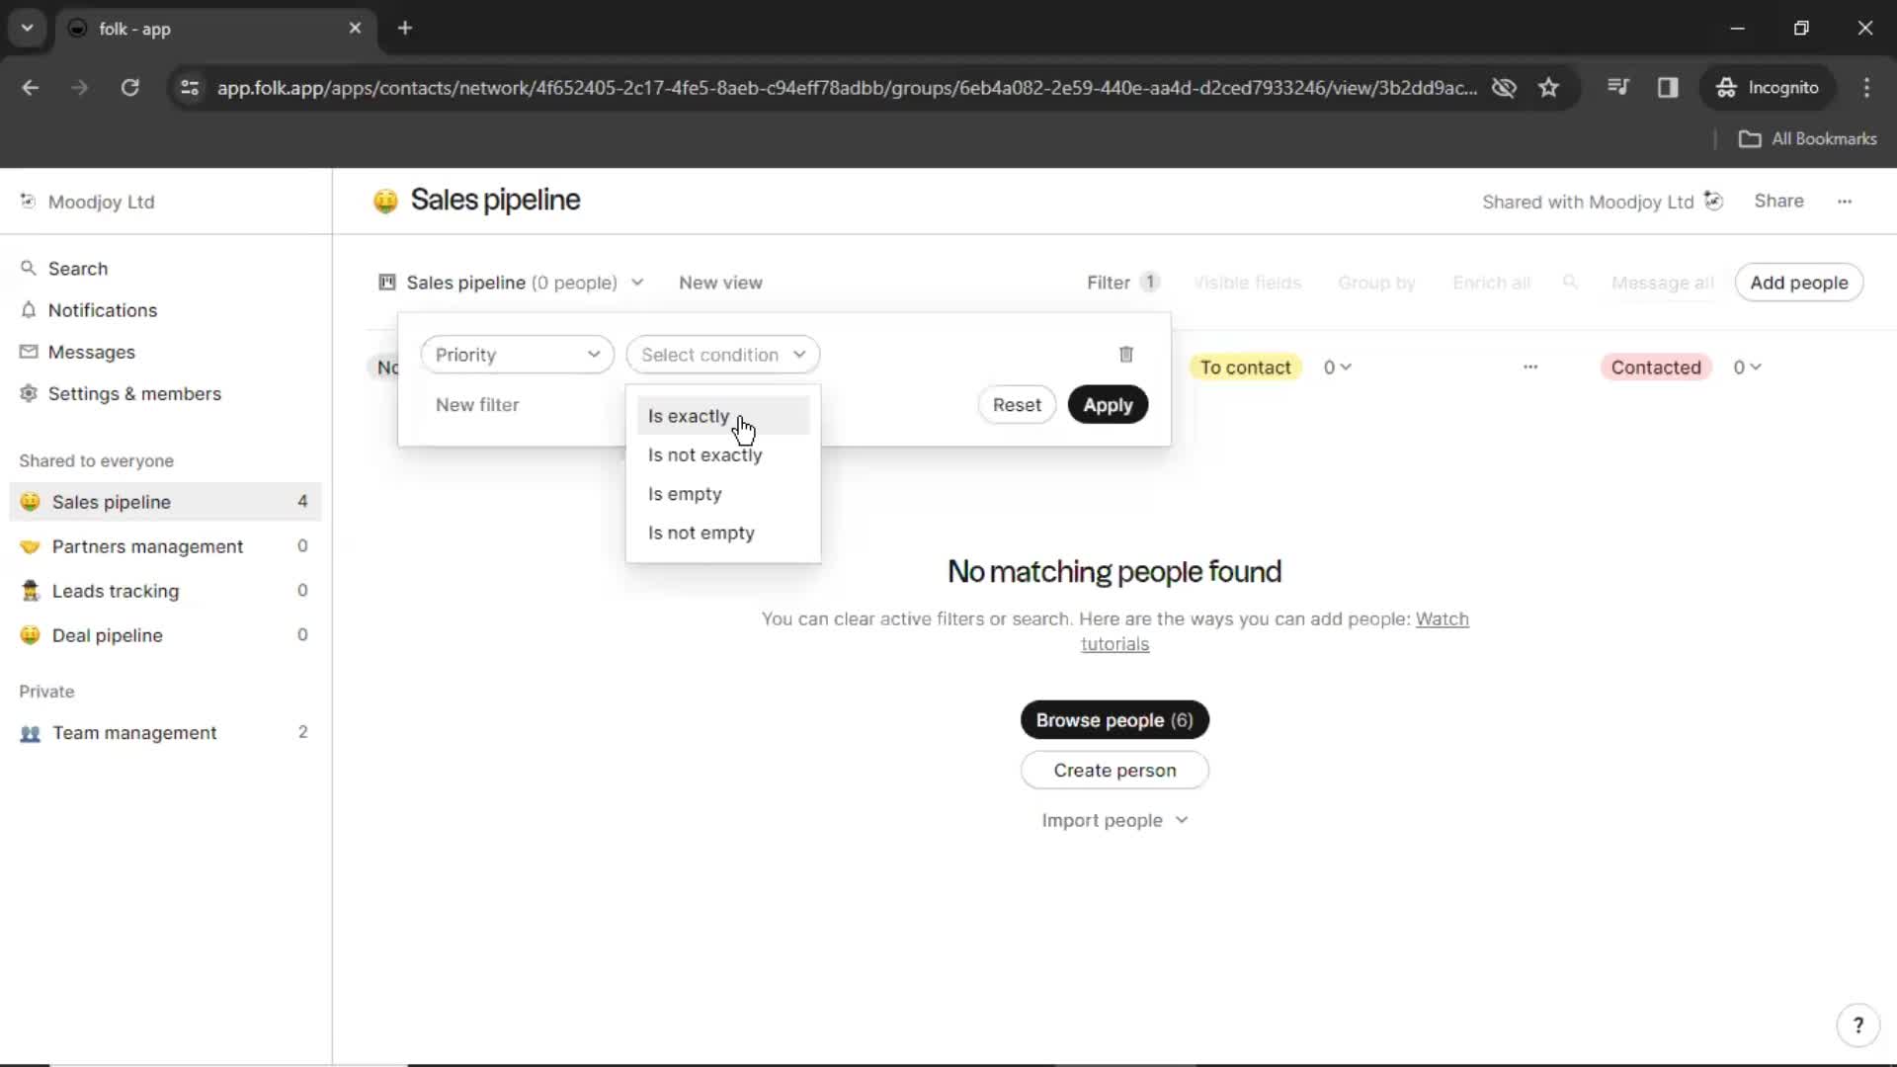Screen dimensions: 1897x1067
Task: Click the Sales pipeline emoji in sidebar
Action: 31,502
